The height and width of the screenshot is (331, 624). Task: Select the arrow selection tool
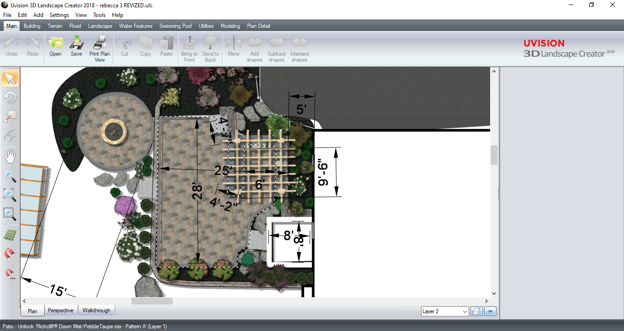tap(10, 78)
